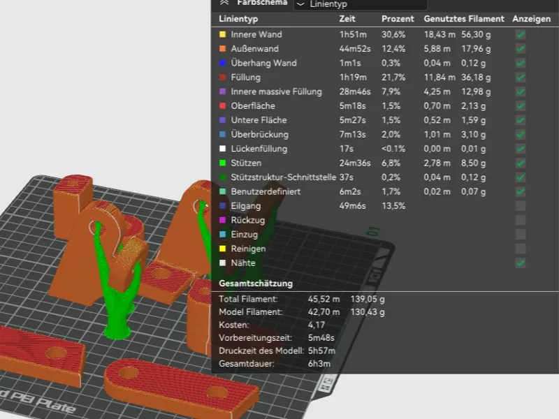Toggle Innere Wand display checkbox
Image resolution: width=559 pixels, height=419 pixels.
coord(520,34)
